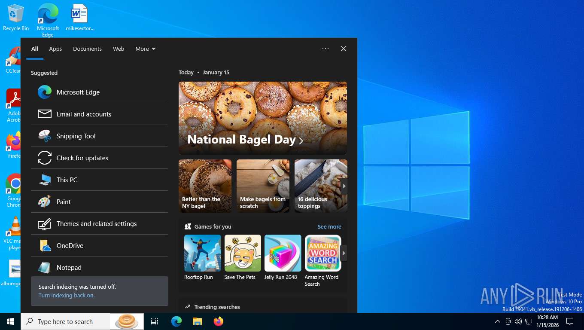This screenshot has width=584, height=330.
Task: Click the Meet Now tray icon
Action: click(508, 321)
